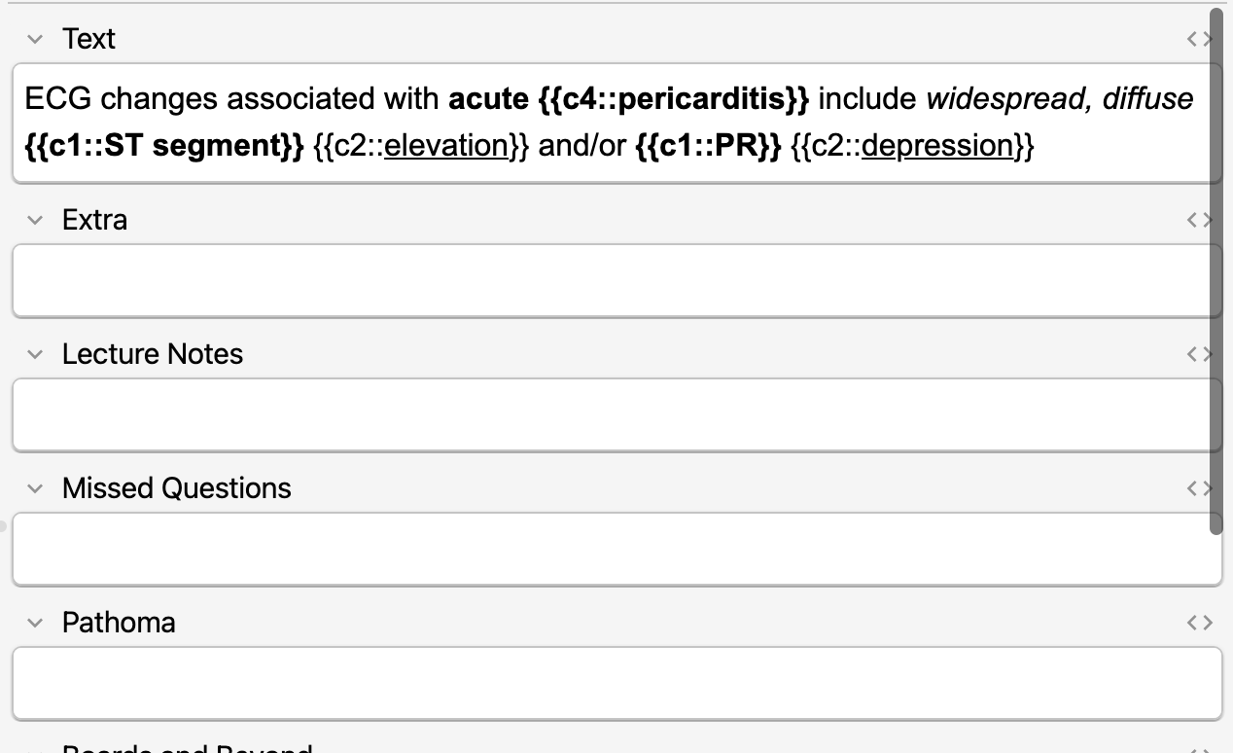Click the Text field label

pos(88,39)
